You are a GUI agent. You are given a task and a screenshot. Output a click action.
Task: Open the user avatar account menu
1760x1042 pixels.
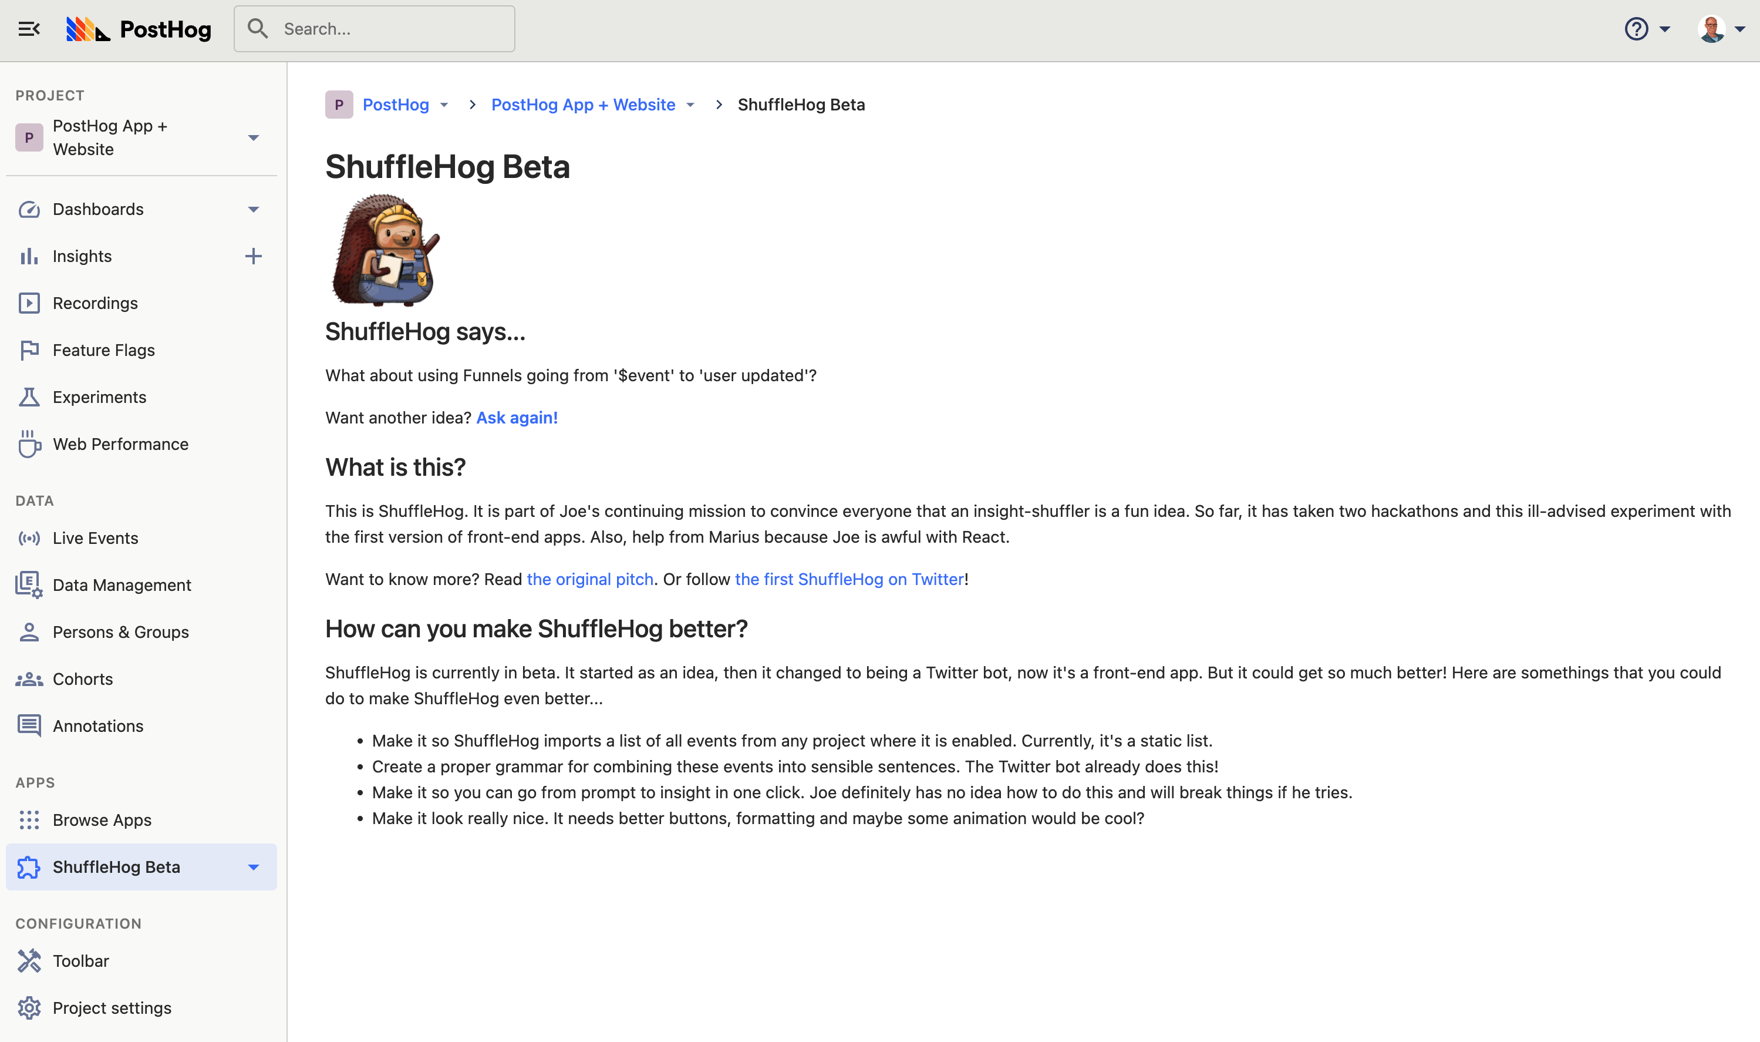1712,29
